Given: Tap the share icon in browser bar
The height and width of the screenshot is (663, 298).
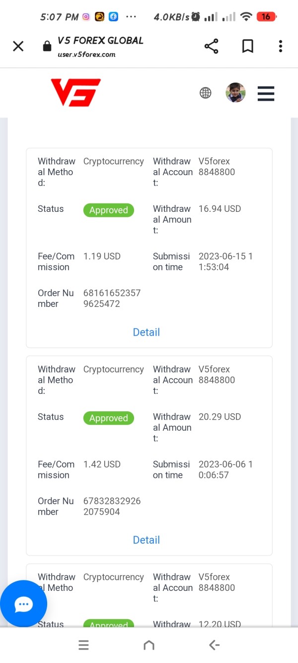Looking at the screenshot, I should [x=211, y=46].
